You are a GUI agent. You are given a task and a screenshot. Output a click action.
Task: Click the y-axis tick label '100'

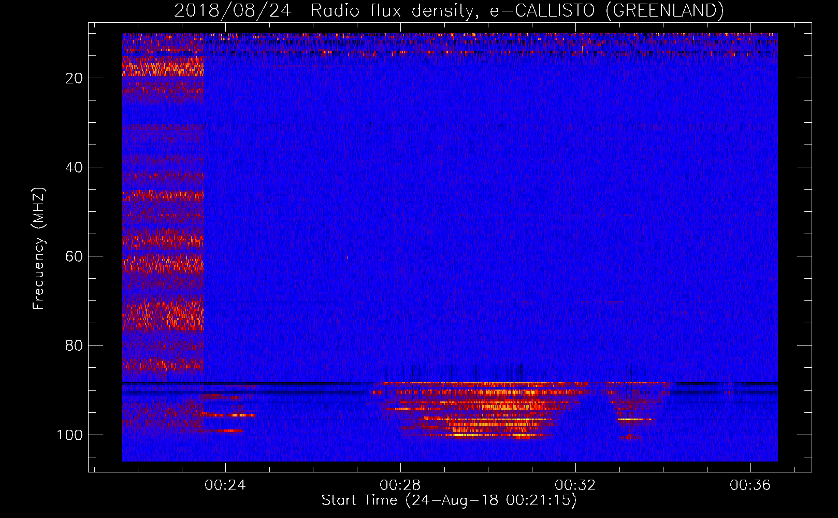[70, 435]
